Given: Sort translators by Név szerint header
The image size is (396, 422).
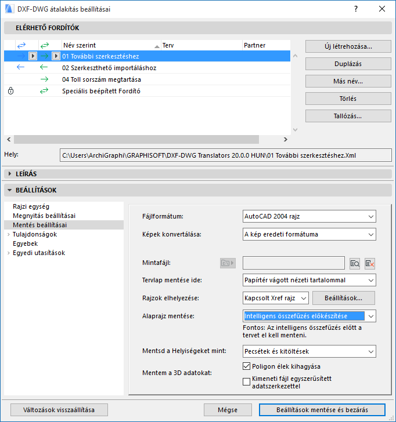Looking at the screenshot, I should pos(111,45).
